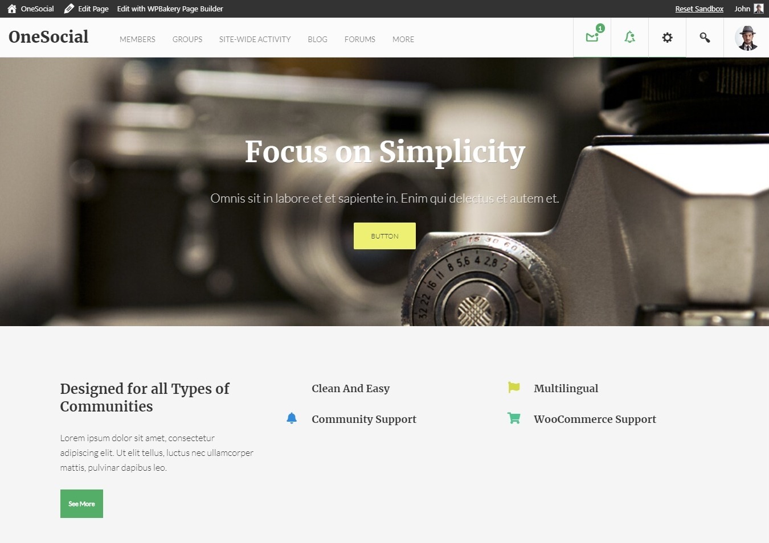Open the notifications bell icon

pyautogui.click(x=629, y=38)
